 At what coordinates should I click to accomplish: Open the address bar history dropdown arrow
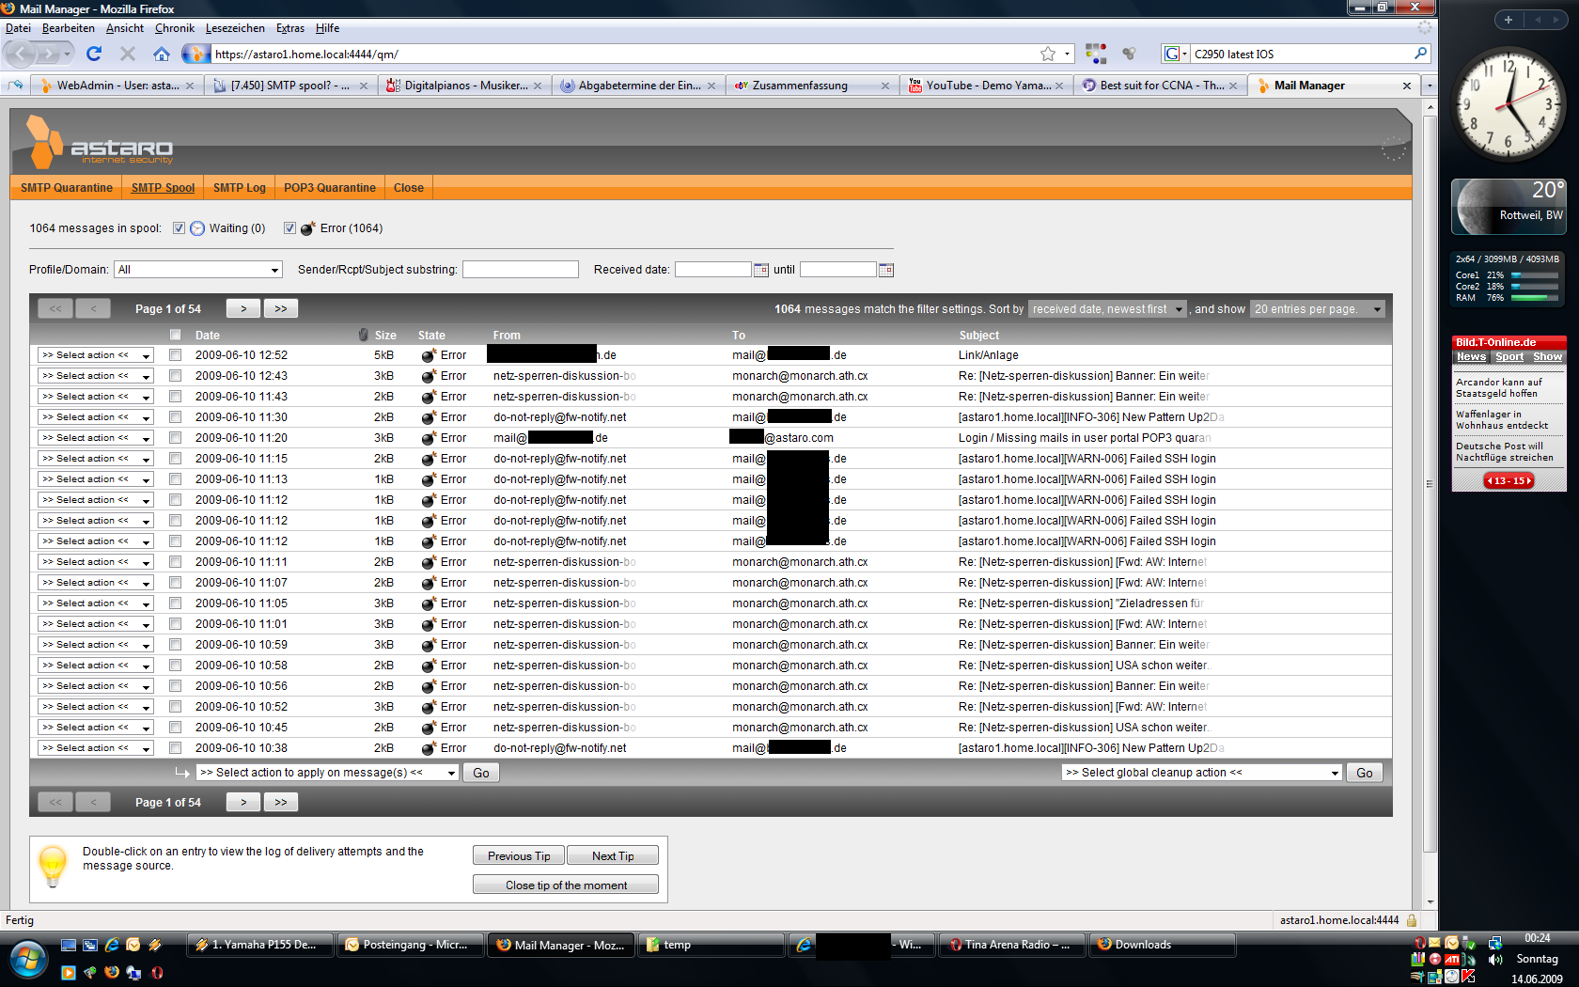tap(1067, 54)
